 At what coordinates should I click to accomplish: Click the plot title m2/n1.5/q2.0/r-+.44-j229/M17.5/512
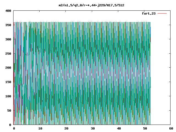pos(92,5)
